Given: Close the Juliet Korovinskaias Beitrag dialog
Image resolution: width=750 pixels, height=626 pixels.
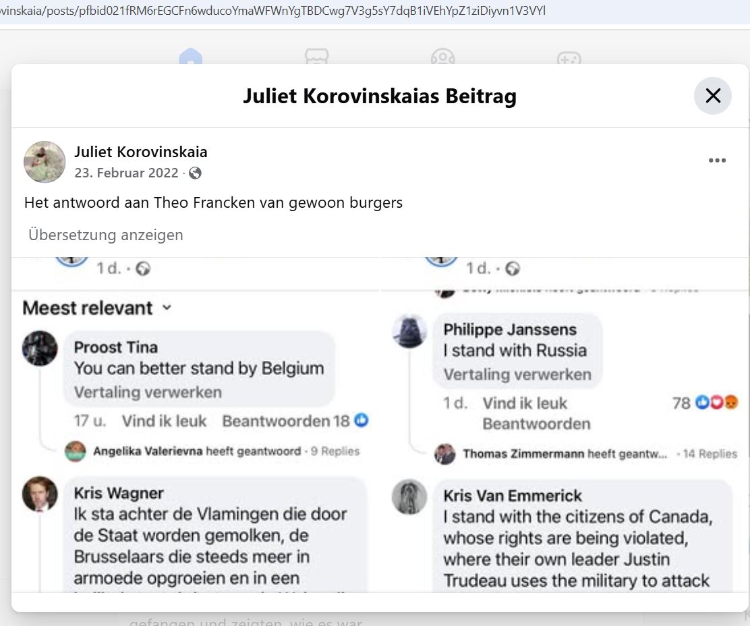Looking at the screenshot, I should coord(712,96).
